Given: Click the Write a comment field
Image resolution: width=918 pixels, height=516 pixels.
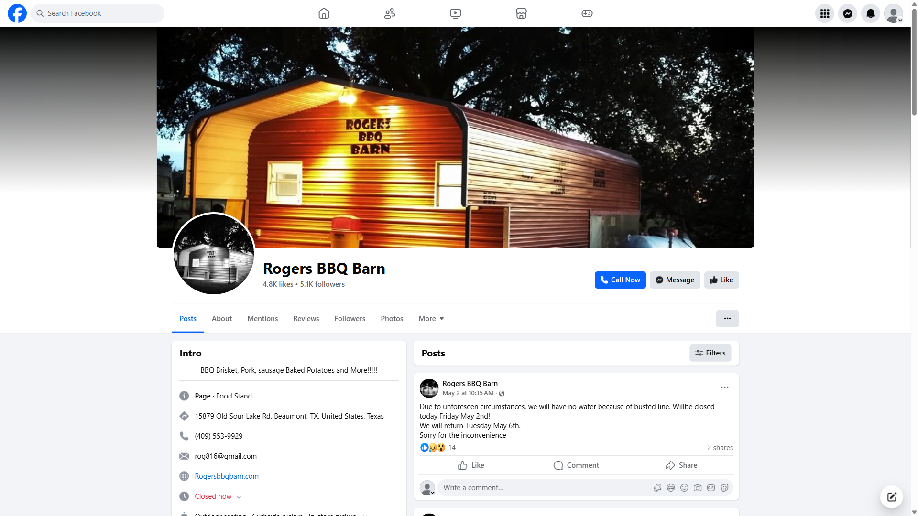Looking at the screenshot, I should [545, 488].
